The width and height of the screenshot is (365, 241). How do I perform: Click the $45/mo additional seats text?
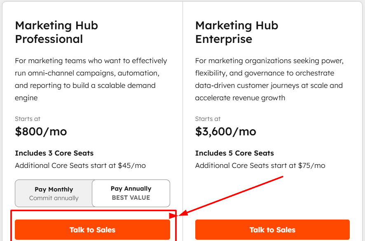pyautogui.click(x=132, y=165)
